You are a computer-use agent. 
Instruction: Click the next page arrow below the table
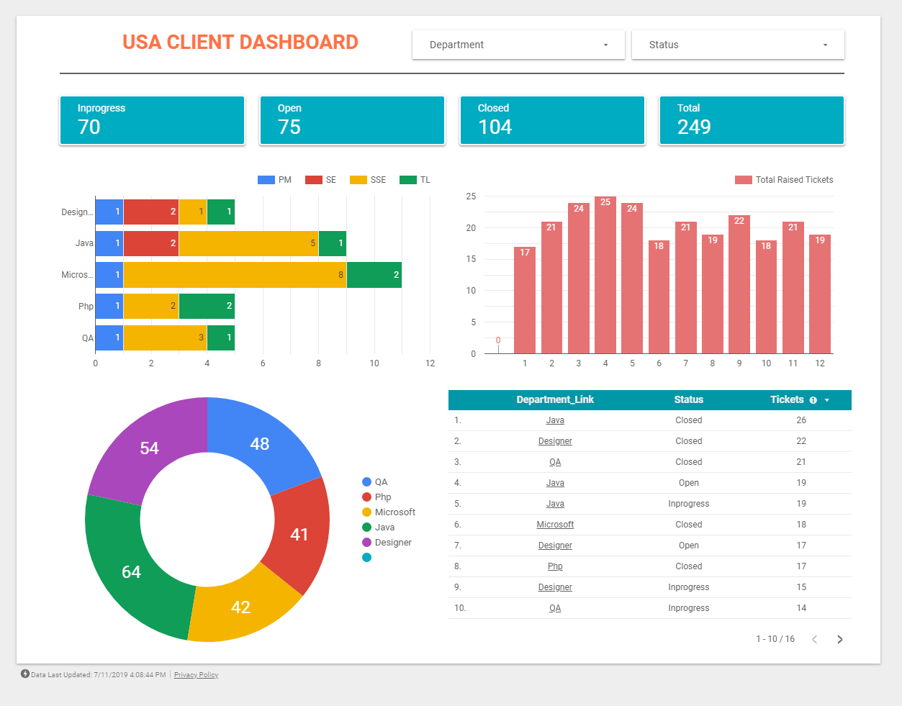click(839, 639)
